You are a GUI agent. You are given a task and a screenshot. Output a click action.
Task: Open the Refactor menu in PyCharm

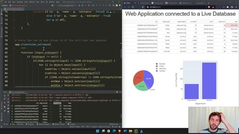[x=32, y=2]
